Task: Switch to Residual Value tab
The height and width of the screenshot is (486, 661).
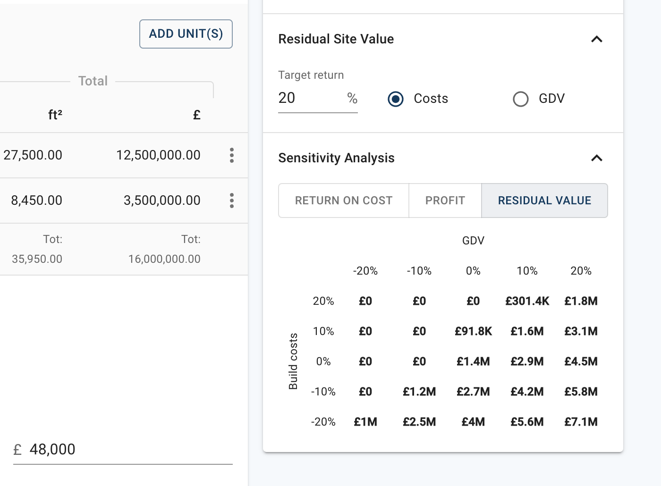Action: pyautogui.click(x=544, y=201)
